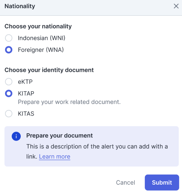Screen dimensions: 182x194
Task: Click the "Indonesian (WNI)" label text
Action: pos(41,38)
